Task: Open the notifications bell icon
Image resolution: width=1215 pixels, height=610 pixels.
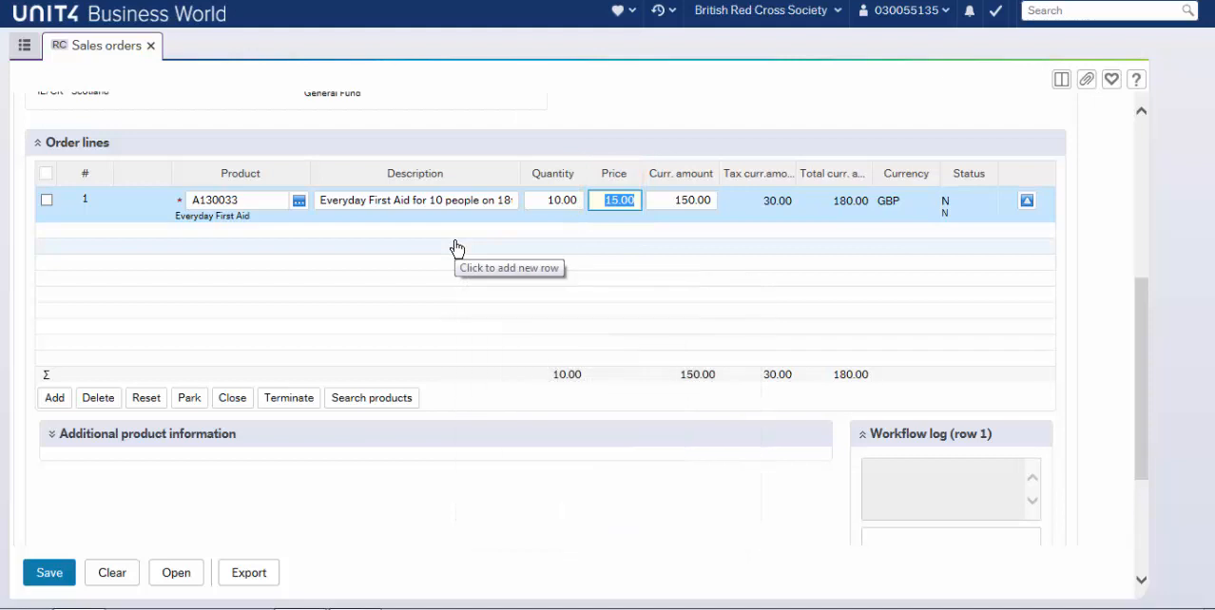Action: click(970, 10)
